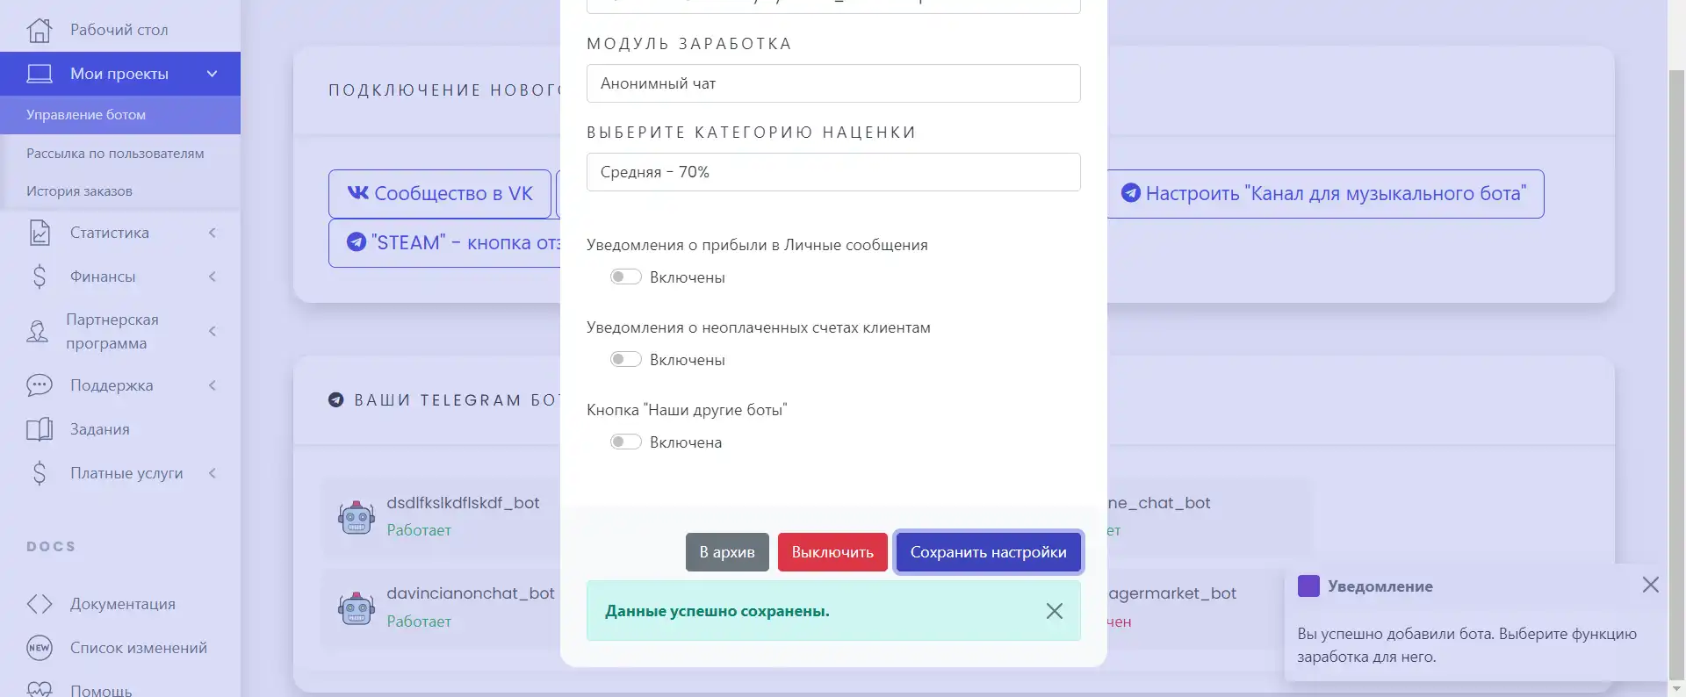
Task: Click the code brackets icon for Документация
Action: tap(40, 604)
